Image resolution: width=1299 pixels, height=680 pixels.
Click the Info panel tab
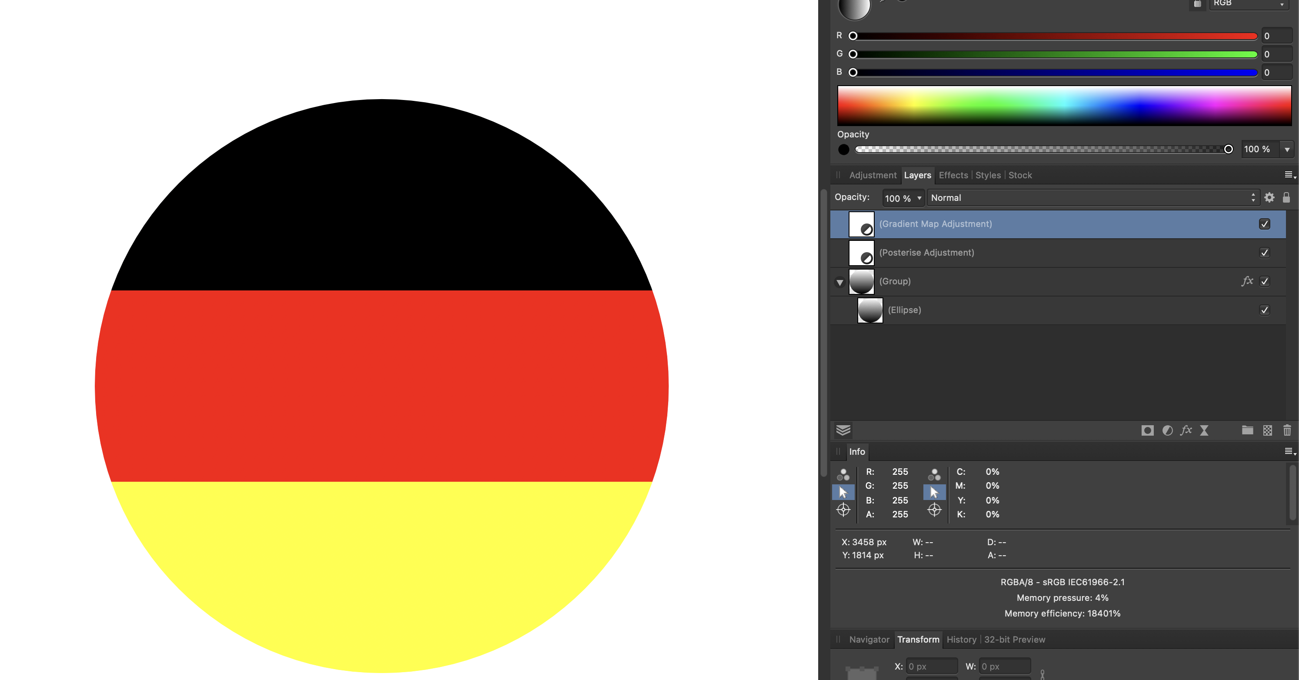click(x=857, y=451)
